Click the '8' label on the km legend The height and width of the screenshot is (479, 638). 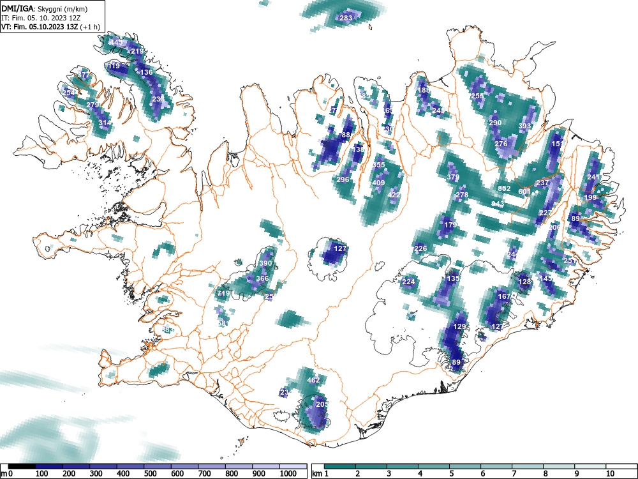point(545,474)
